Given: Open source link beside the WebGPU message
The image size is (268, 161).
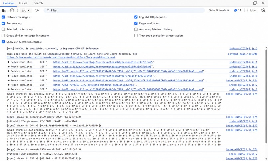Looking at the screenshot, I should point(243,49).
